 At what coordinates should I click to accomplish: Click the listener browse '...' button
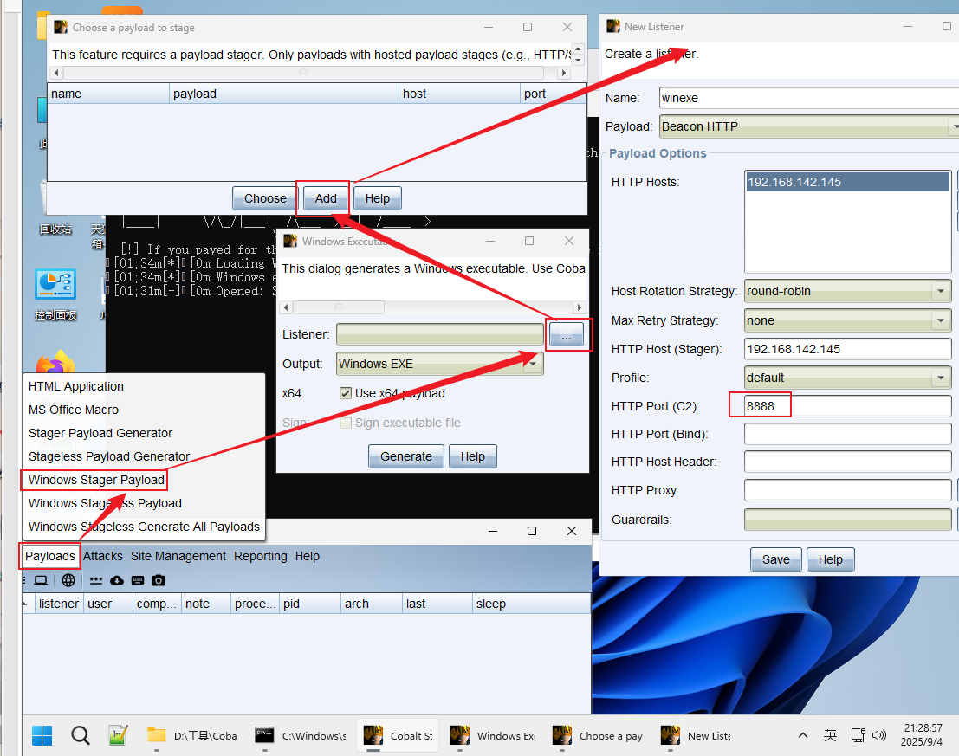click(567, 334)
